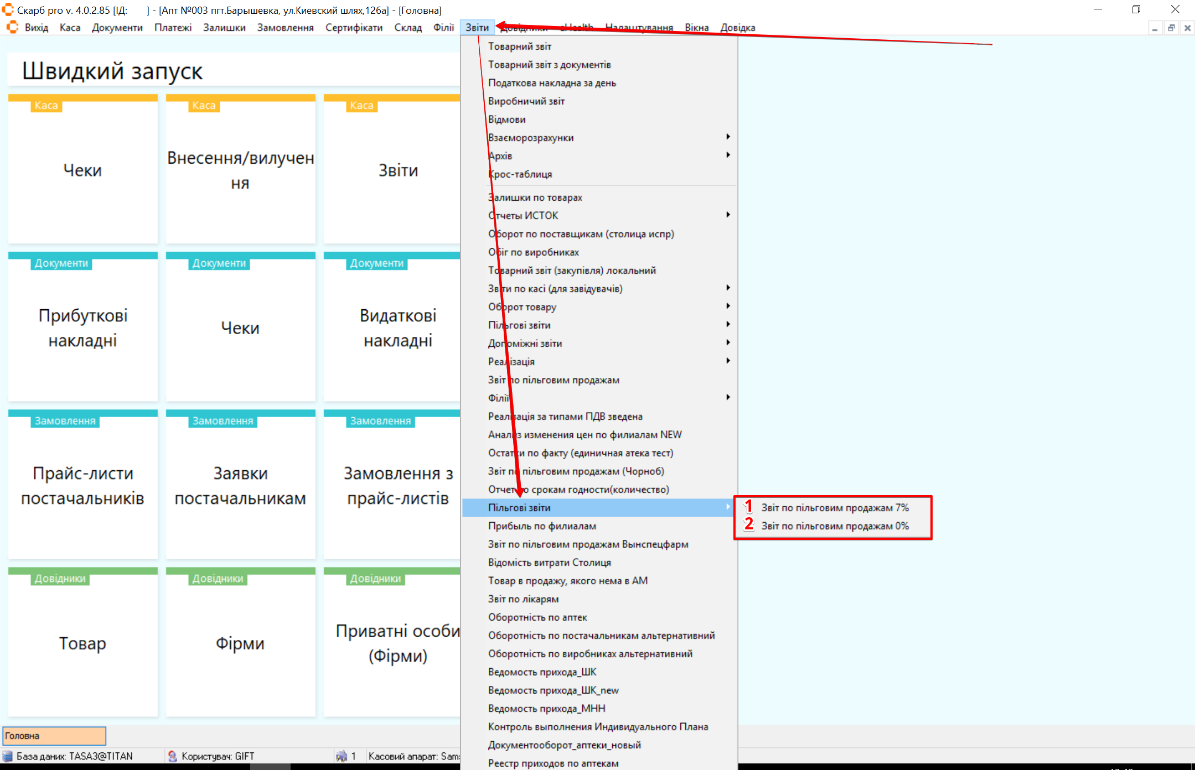This screenshot has height=770, width=1195.
Task: Click the user icon next to Користувач
Action: (173, 756)
